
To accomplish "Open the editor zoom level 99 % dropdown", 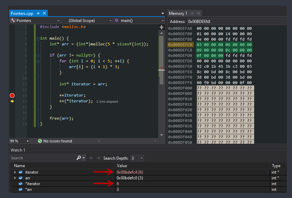I will 28,141.
